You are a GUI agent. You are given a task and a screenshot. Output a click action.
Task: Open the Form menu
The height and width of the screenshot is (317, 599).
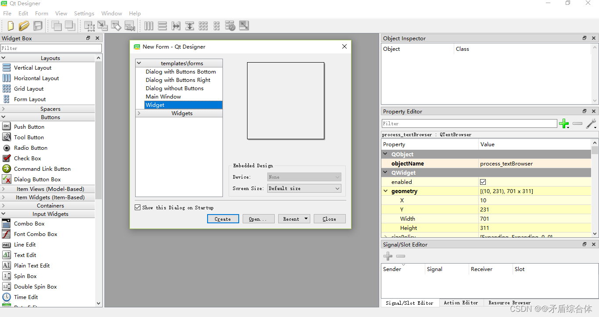(42, 13)
